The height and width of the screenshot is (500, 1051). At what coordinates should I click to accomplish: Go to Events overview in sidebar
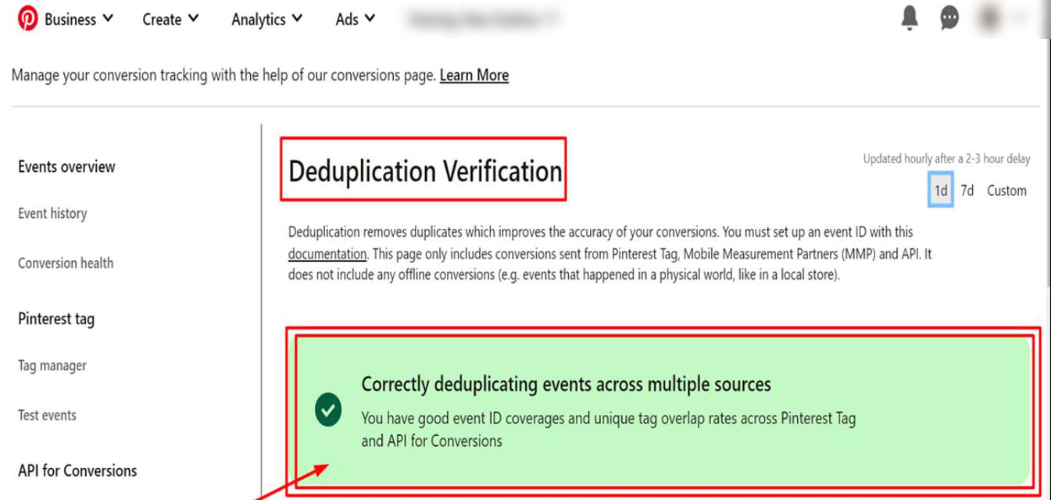coord(66,166)
